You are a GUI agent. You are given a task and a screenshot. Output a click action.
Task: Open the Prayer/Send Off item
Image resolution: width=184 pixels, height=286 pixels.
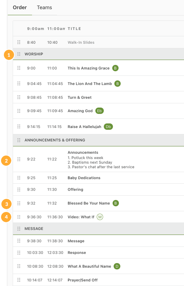[83, 280]
